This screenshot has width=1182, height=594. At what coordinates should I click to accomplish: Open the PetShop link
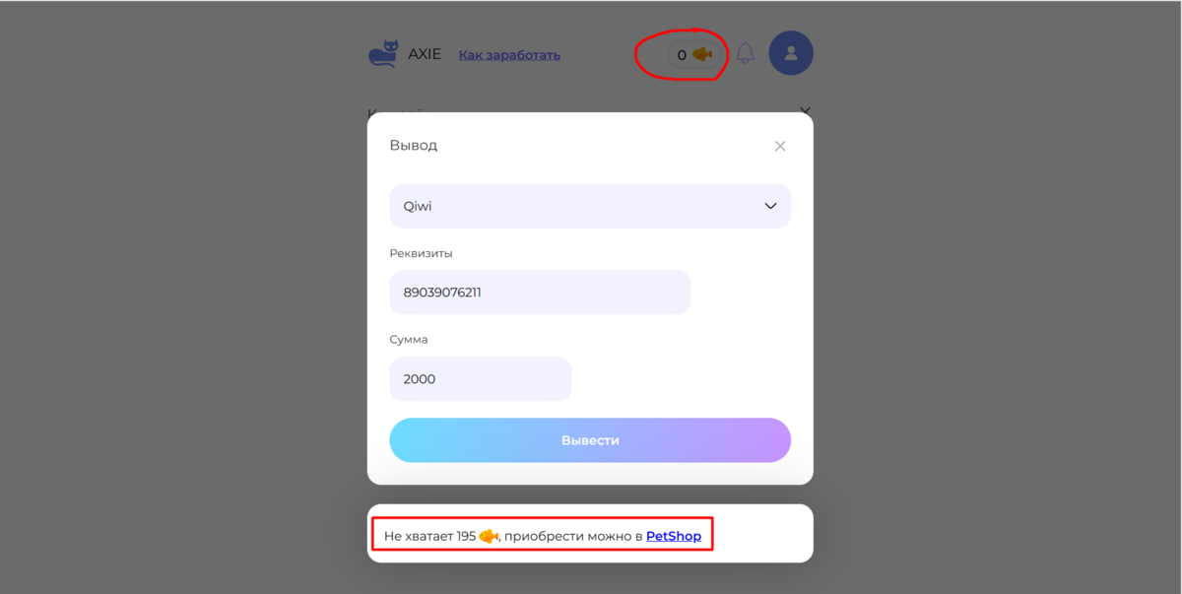[x=674, y=535]
